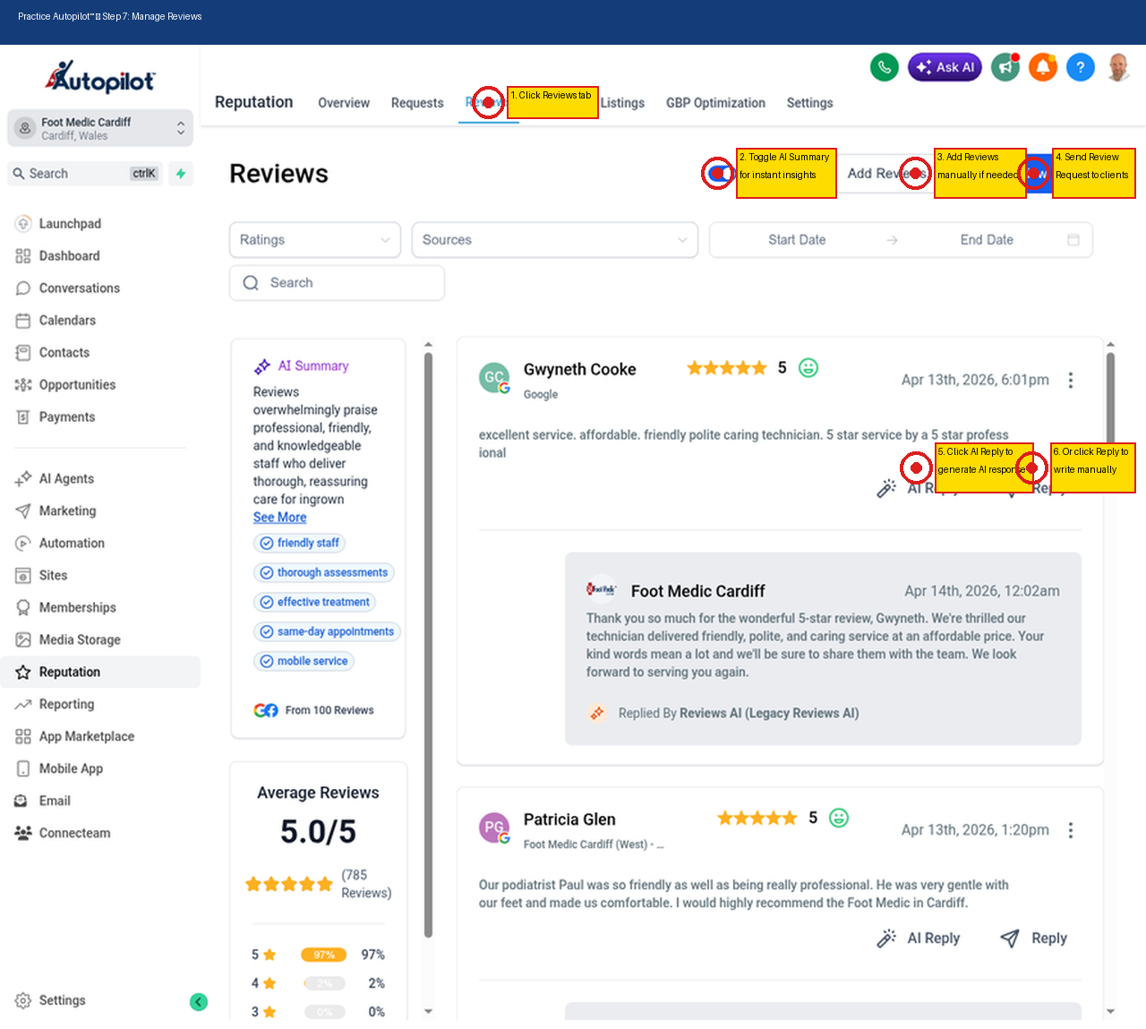Switch to the Listings tab
Viewport: 1146px width, 1029px height.
(x=622, y=103)
